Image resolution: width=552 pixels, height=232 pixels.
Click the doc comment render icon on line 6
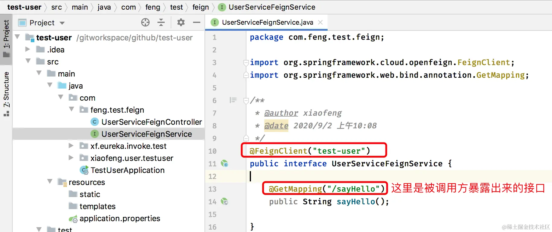pos(233,100)
